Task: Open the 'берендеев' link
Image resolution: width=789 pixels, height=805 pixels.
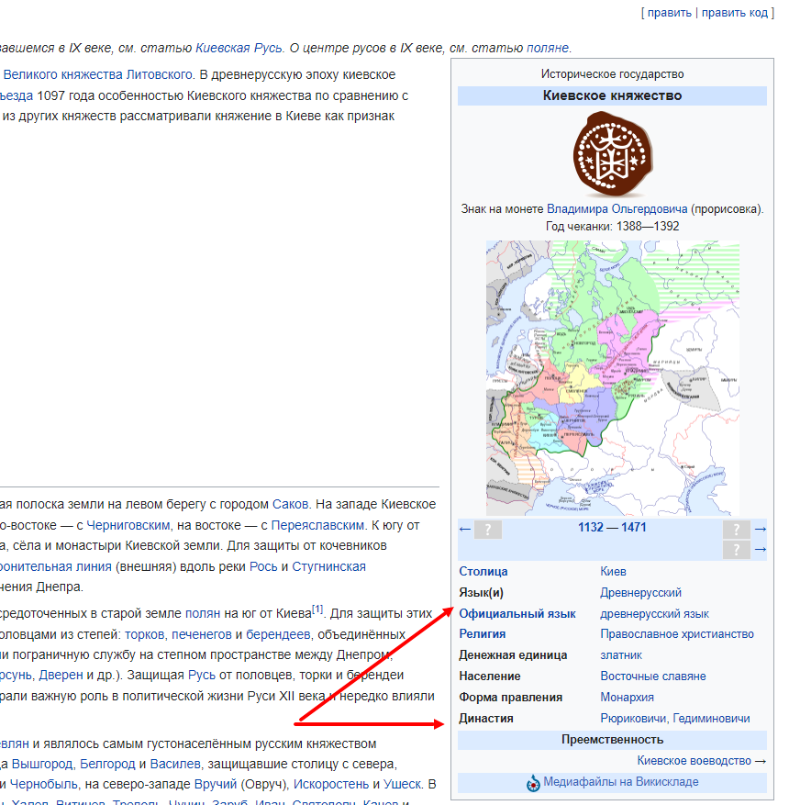Action: 278,634
